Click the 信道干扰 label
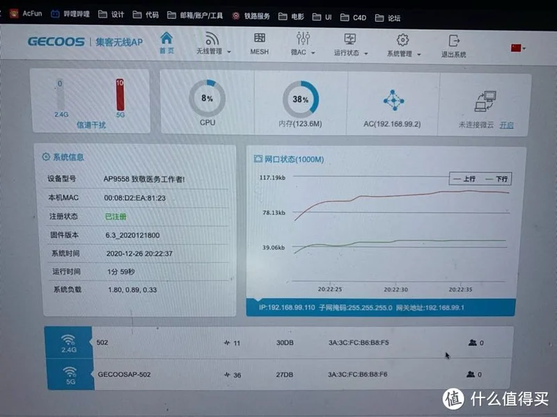557x417 pixels. (91, 125)
